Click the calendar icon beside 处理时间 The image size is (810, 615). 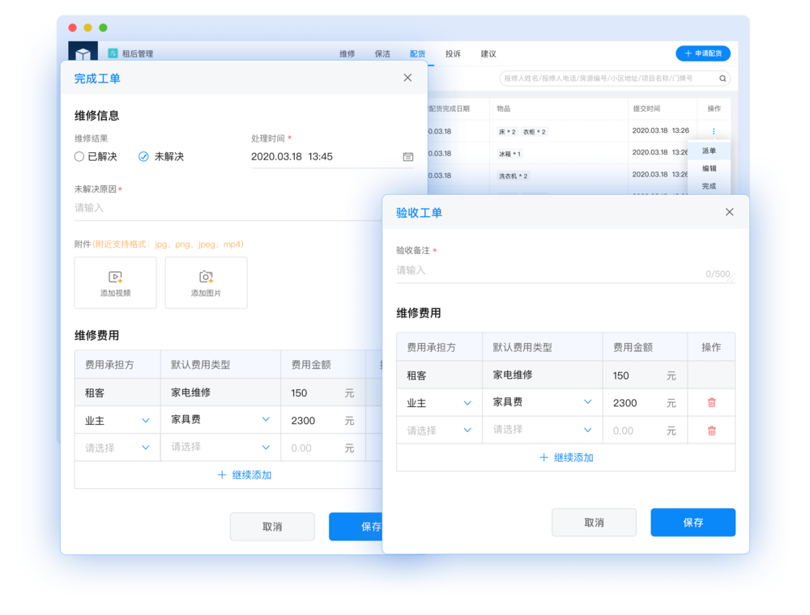[x=408, y=157]
